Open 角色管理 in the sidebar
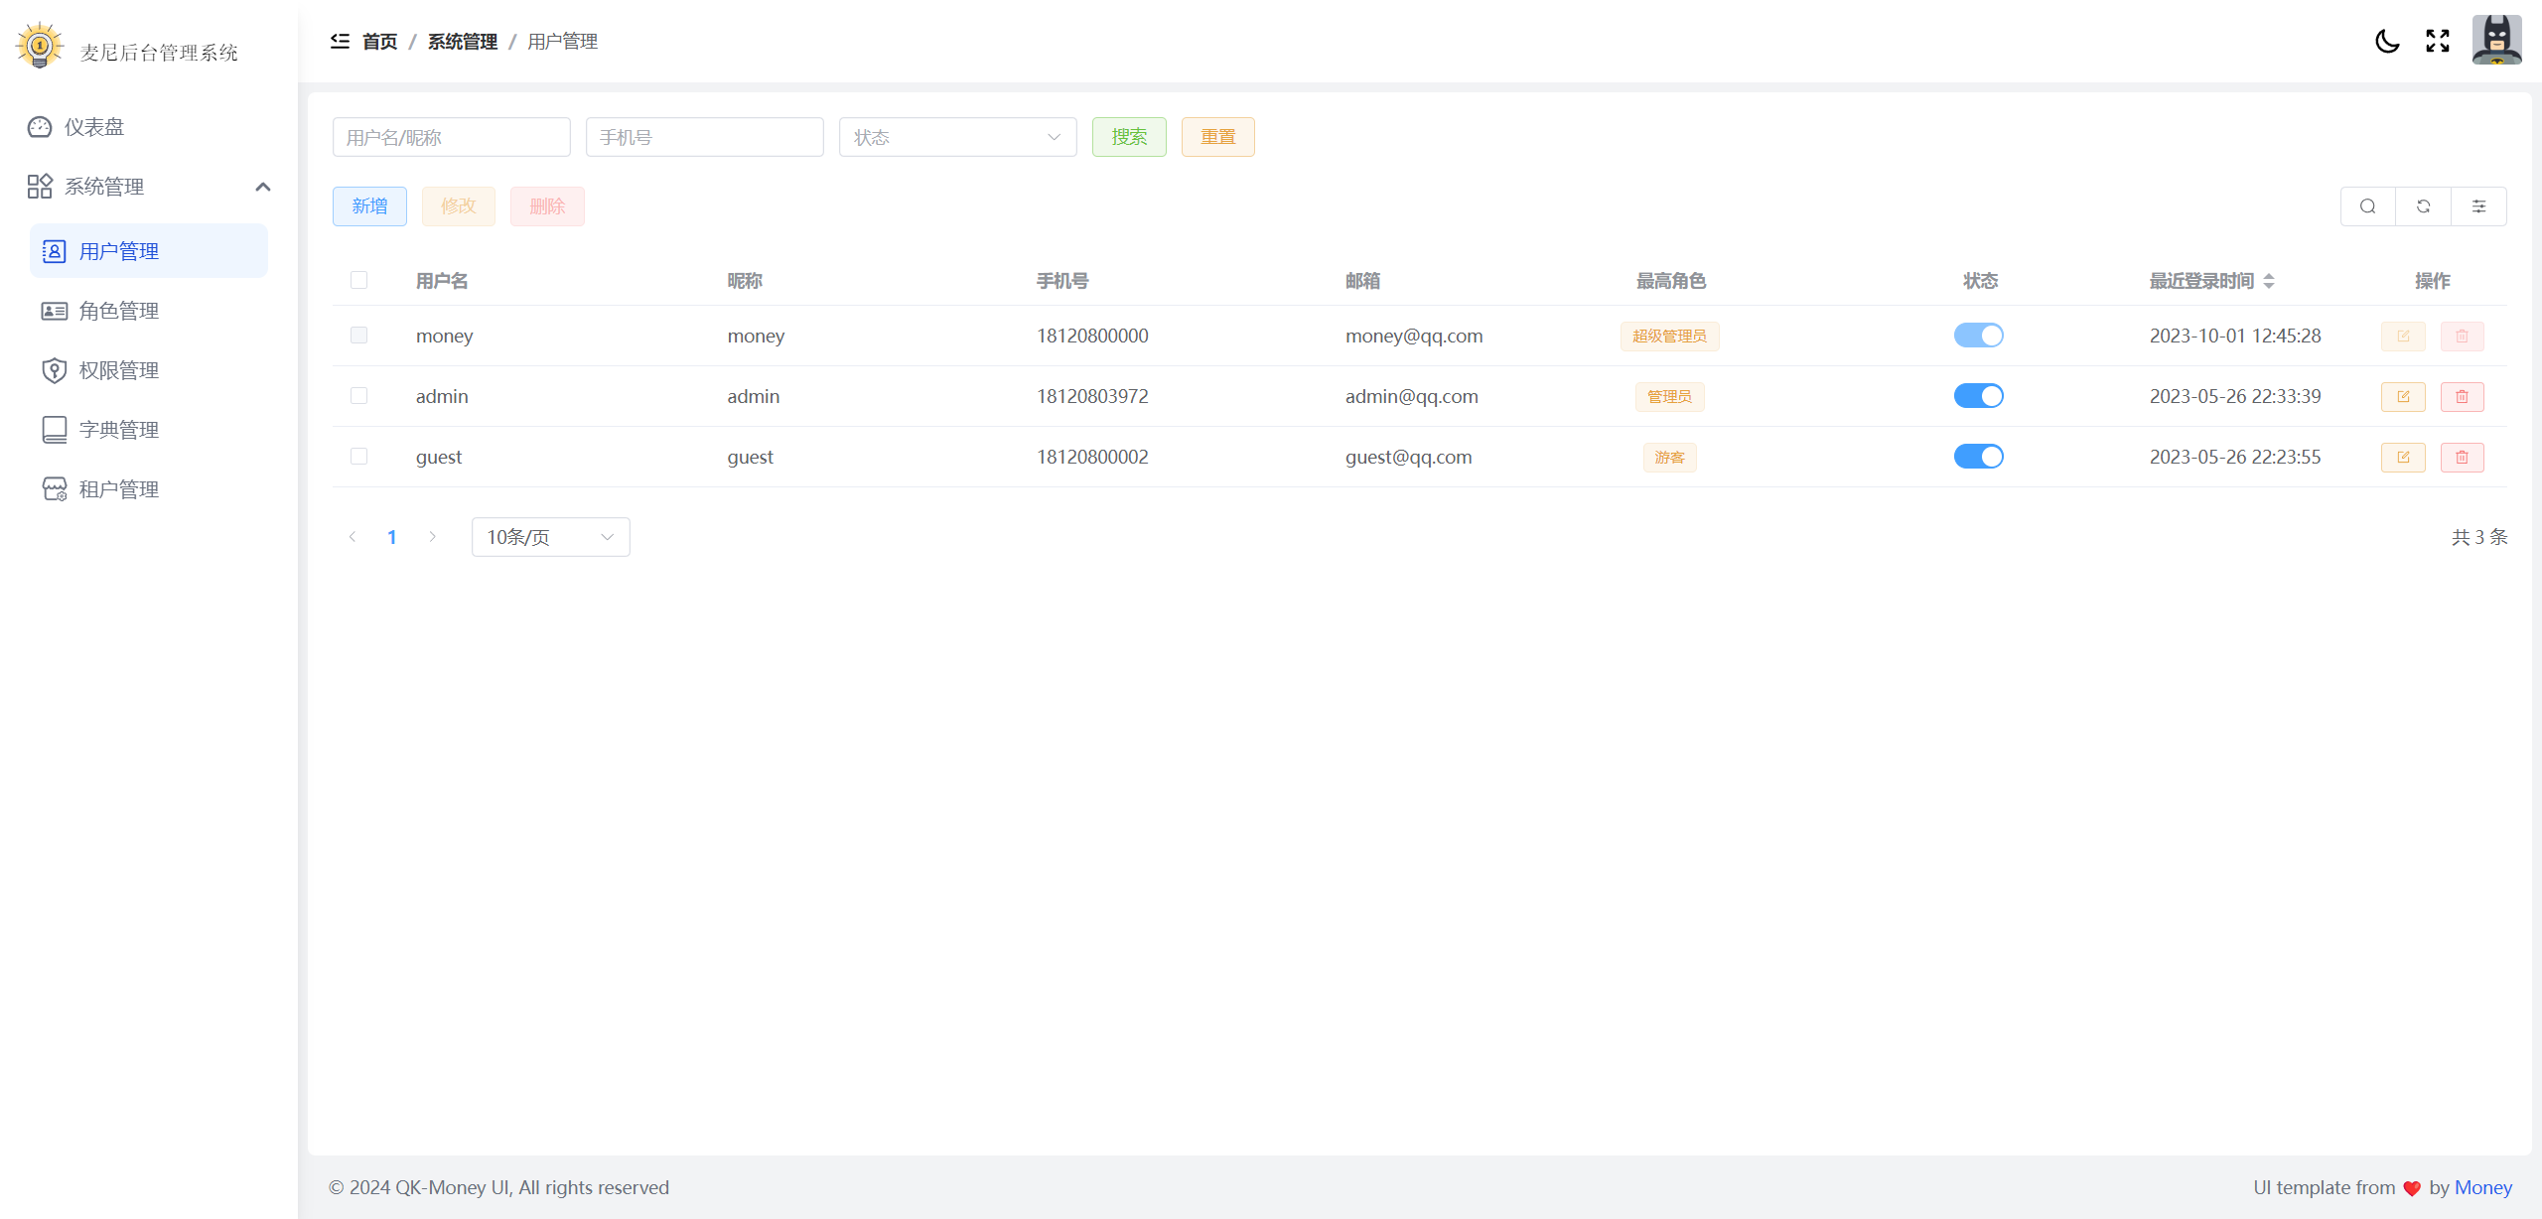 click(119, 311)
